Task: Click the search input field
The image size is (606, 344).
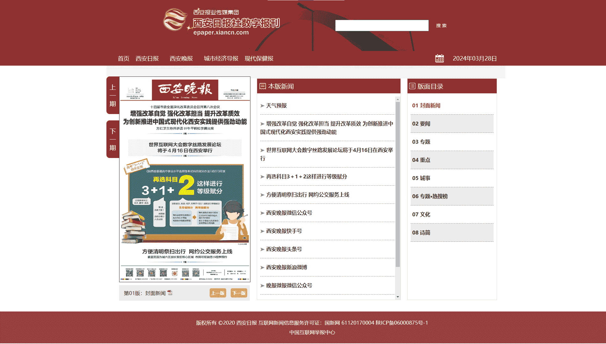Action: (x=382, y=25)
